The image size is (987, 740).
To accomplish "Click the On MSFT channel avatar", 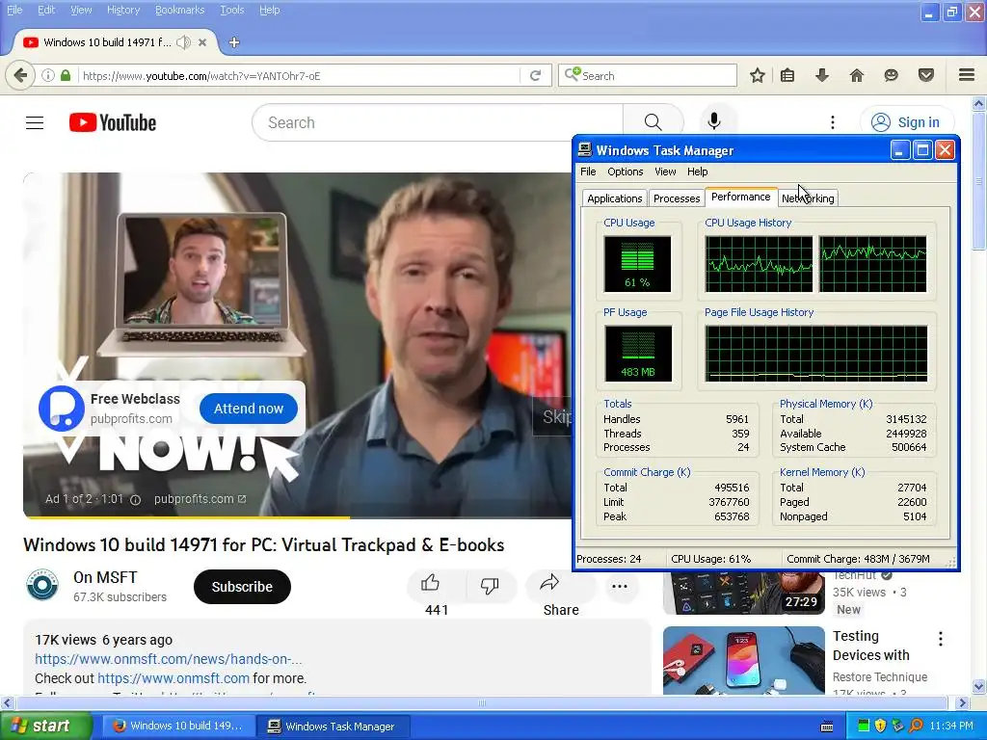I will (42, 585).
